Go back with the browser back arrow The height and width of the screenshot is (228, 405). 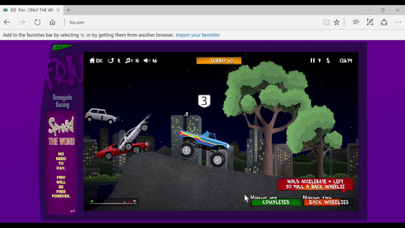coord(7,22)
